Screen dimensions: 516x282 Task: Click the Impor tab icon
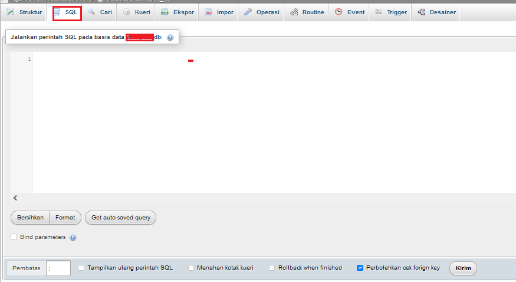click(x=209, y=12)
